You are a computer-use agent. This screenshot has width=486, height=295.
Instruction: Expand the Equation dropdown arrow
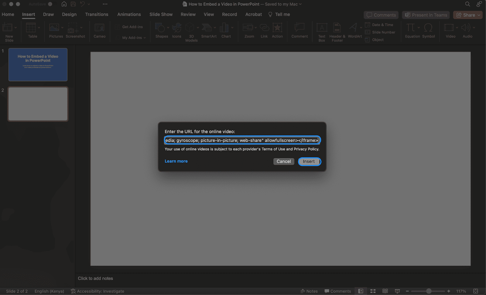click(419, 28)
